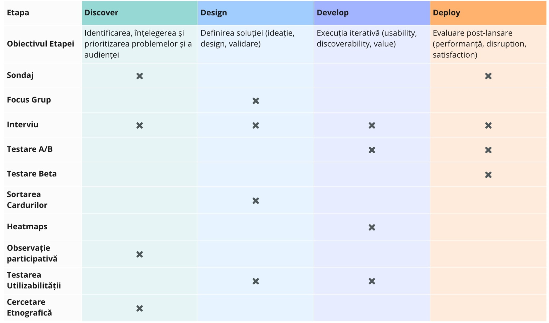549x323 pixels.
Task: Click the orange Deploy header cell
Action: click(488, 13)
